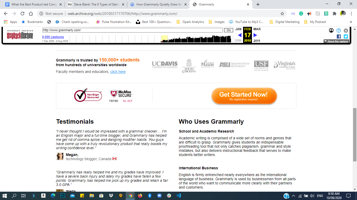The width and height of the screenshot is (357, 200).
Task: Click the Go button in Wayback bar
Action: coord(229,30)
